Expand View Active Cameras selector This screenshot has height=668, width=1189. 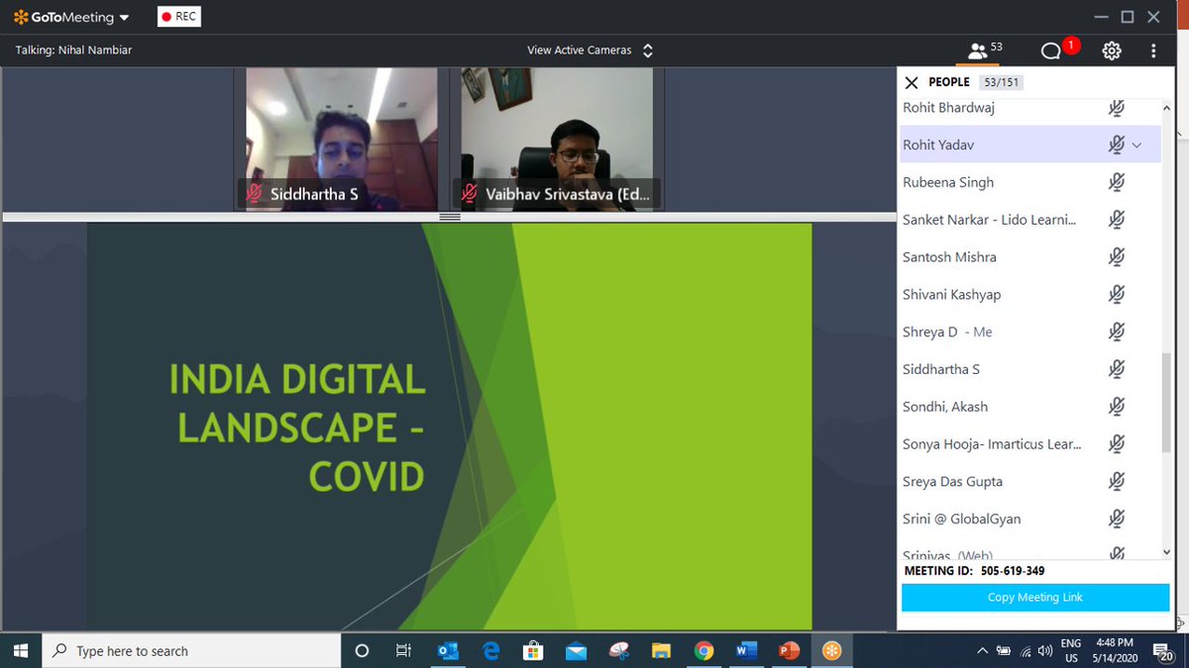coord(590,50)
